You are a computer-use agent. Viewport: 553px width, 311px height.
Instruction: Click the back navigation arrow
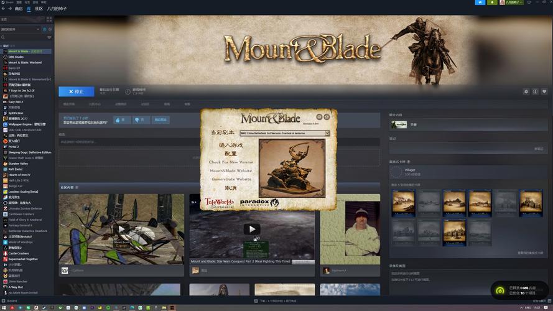[x=3, y=9]
